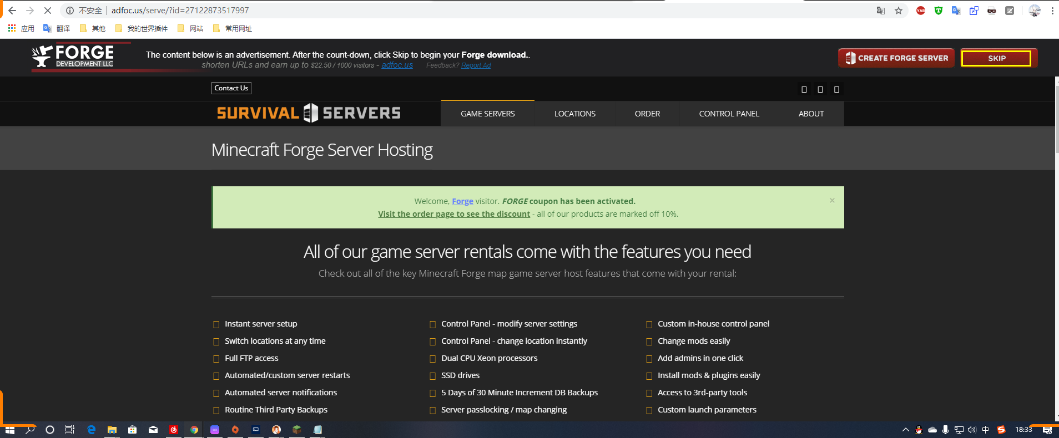Click the Survival Servers logo

tap(309, 113)
